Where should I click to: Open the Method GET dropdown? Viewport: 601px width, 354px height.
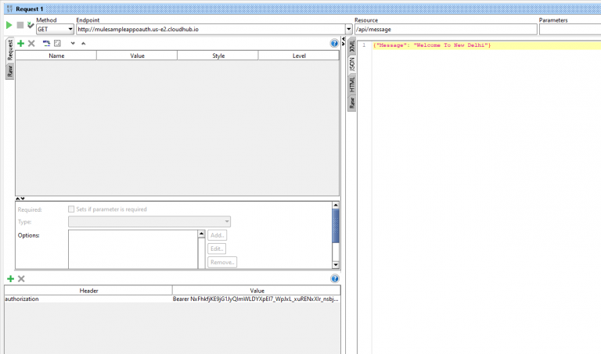click(x=55, y=29)
